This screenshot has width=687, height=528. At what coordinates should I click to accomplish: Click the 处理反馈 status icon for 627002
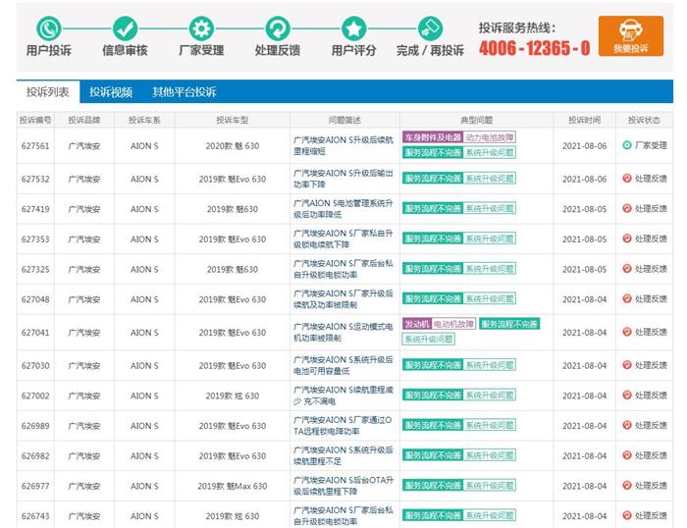tap(627, 396)
